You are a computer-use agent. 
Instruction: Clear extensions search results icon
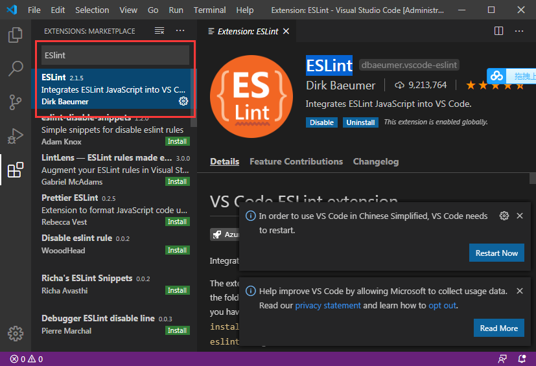pos(159,30)
